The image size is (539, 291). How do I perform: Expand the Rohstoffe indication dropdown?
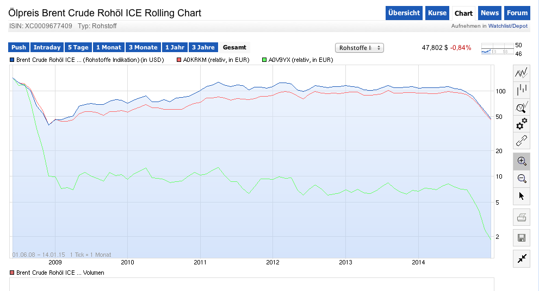[x=360, y=48]
